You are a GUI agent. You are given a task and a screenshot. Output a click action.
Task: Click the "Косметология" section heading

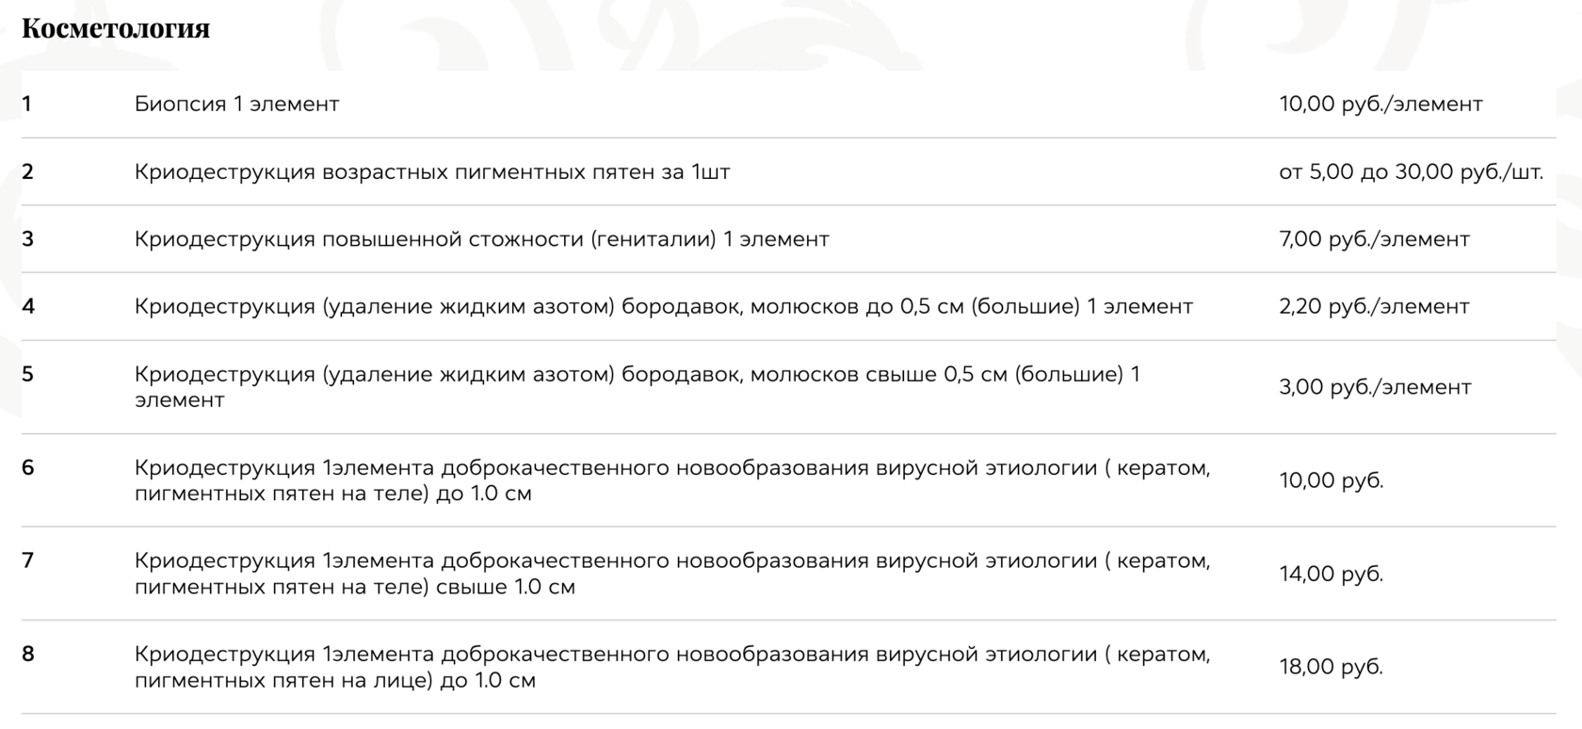116,29
